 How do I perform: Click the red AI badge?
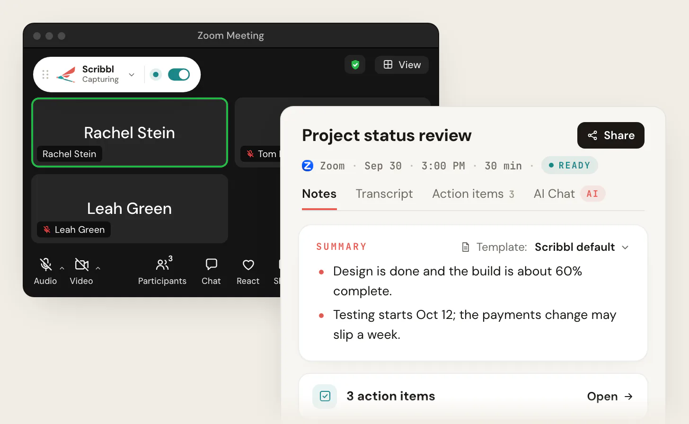[592, 194]
